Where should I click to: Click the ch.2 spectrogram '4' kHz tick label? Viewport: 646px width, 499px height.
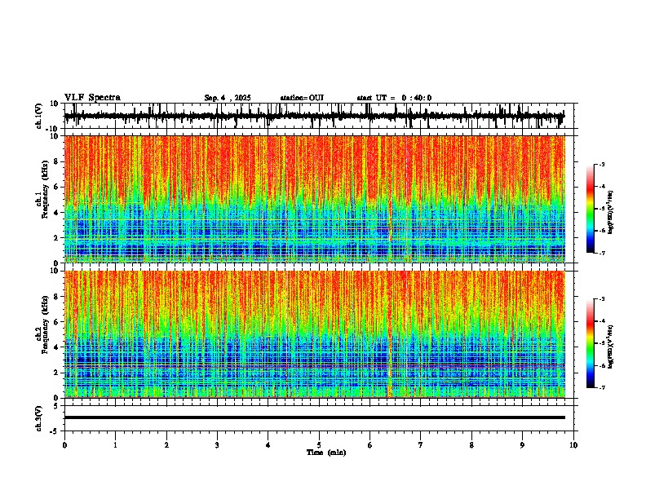pos(56,347)
